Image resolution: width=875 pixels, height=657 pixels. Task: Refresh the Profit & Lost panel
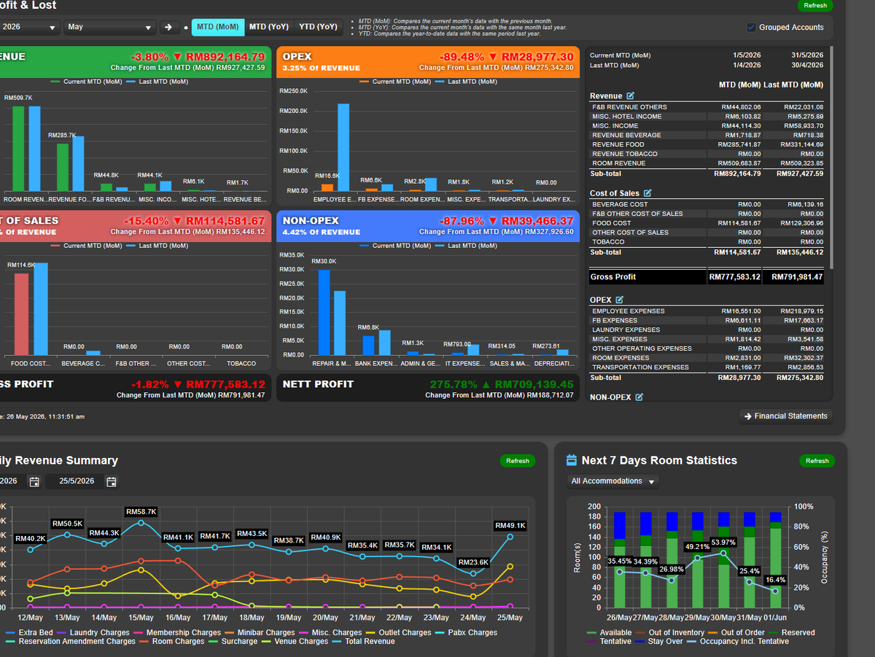(815, 5)
